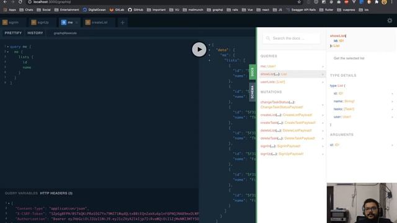Open the Chats bookmark folder
This screenshot has width=397, height=223.
point(26,10)
